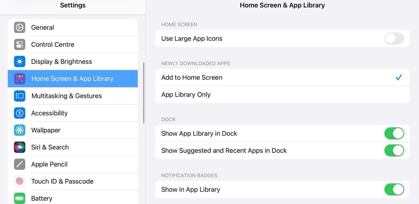
Task: Turn off Show App Library in Dock
Action: (x=394, y=134)
